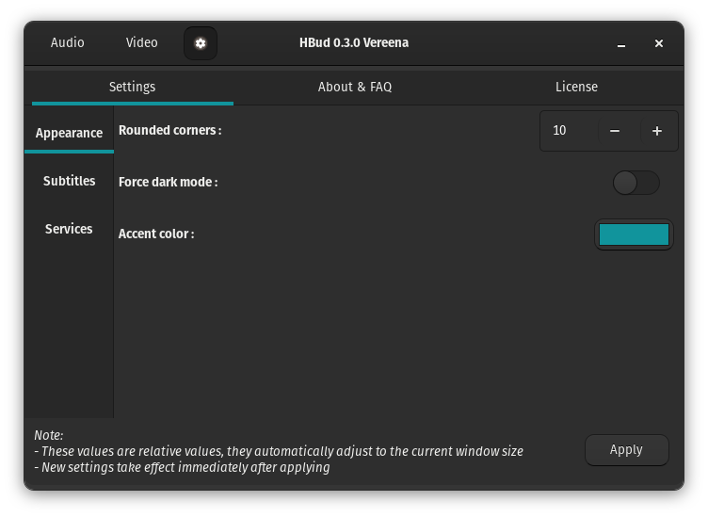Click the 'Rounded corners :' label
Screen dimensions: 708x517
click(170, 131)
